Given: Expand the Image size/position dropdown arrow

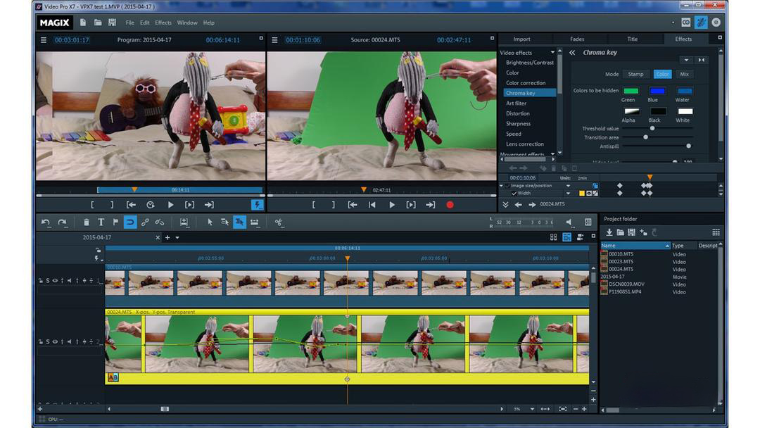Looking at the screenshot, I should 568,186.
